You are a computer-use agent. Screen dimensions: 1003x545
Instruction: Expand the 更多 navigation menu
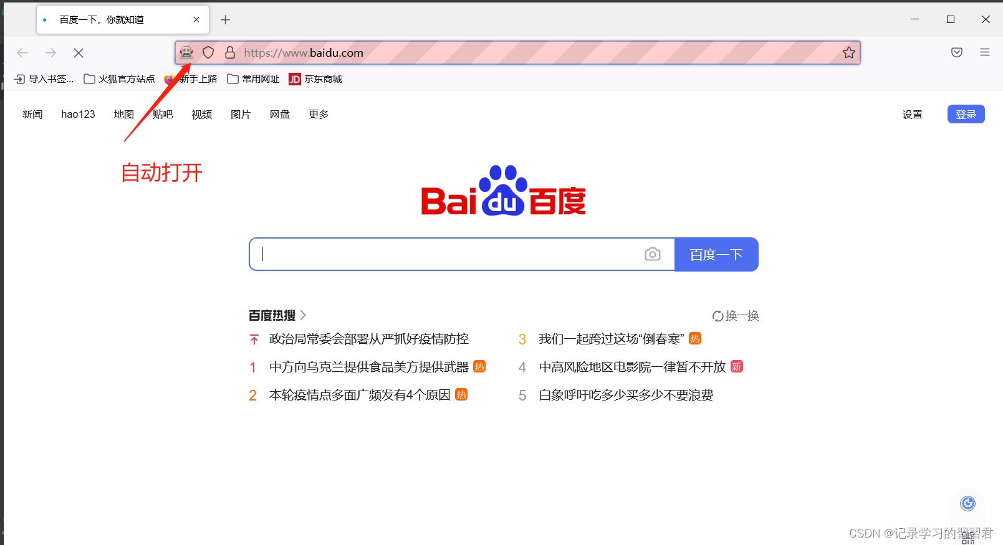319,115
